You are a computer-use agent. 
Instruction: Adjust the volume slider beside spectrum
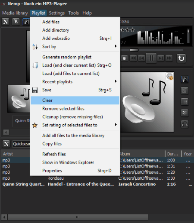[188, 36]
